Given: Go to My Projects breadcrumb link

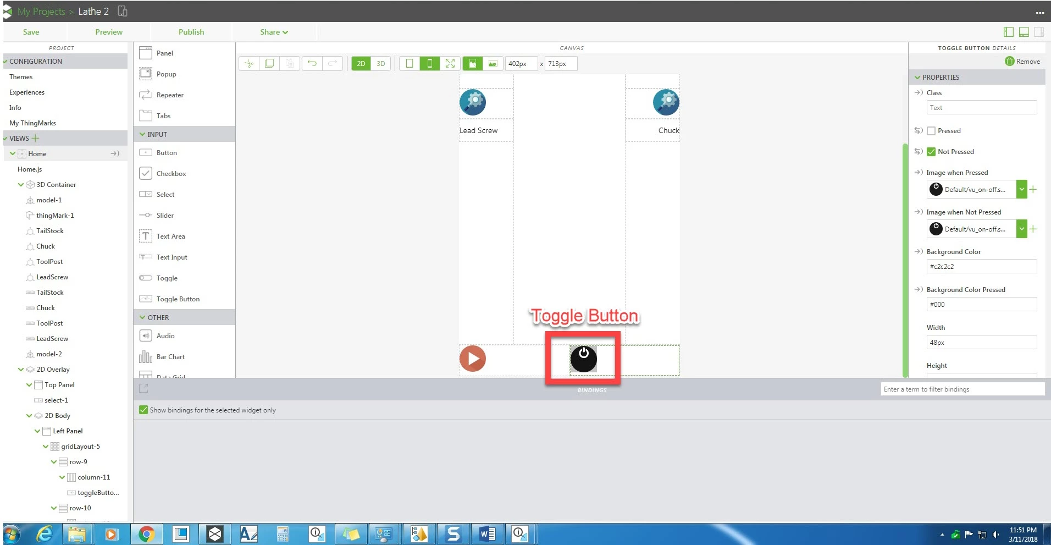Looking at the screenshot, I should [x=41, y=12].
